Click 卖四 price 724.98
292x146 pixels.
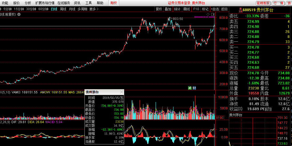pyautogui.click(x=253, y=27)
